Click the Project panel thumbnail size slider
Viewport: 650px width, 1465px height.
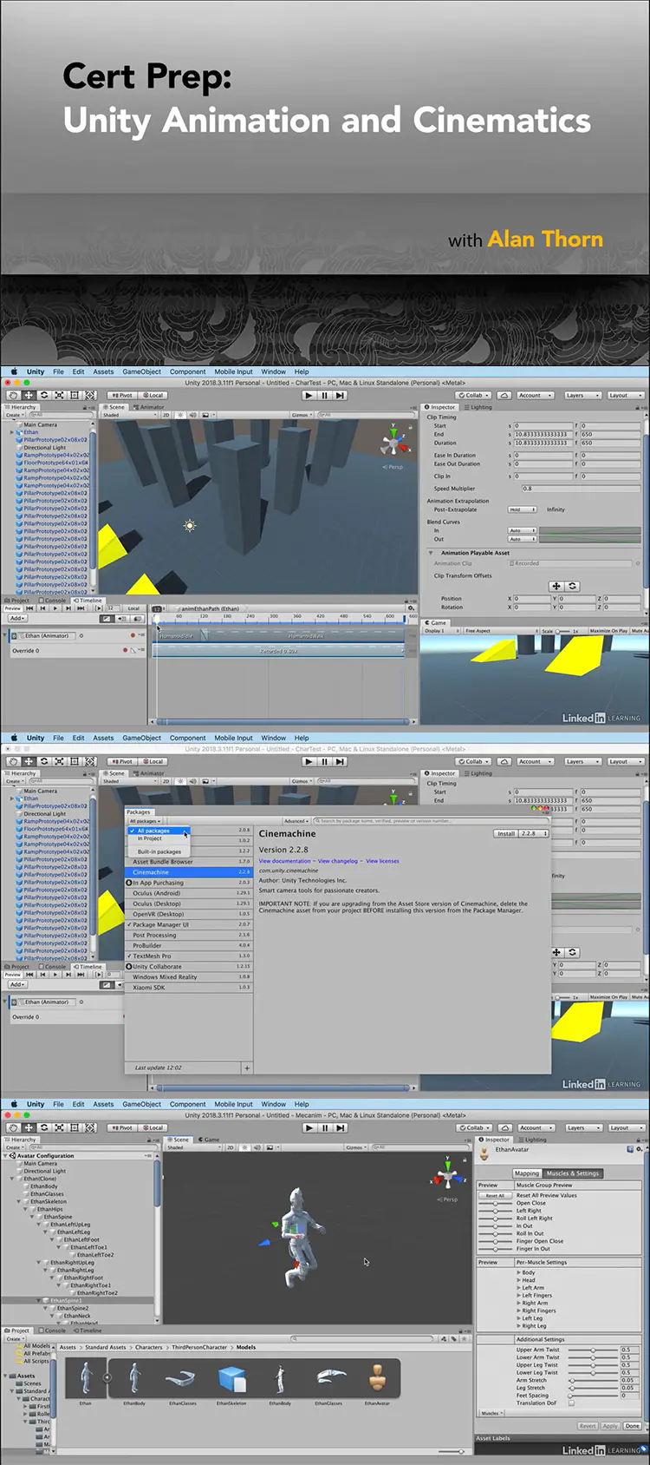click(450, 1451)
